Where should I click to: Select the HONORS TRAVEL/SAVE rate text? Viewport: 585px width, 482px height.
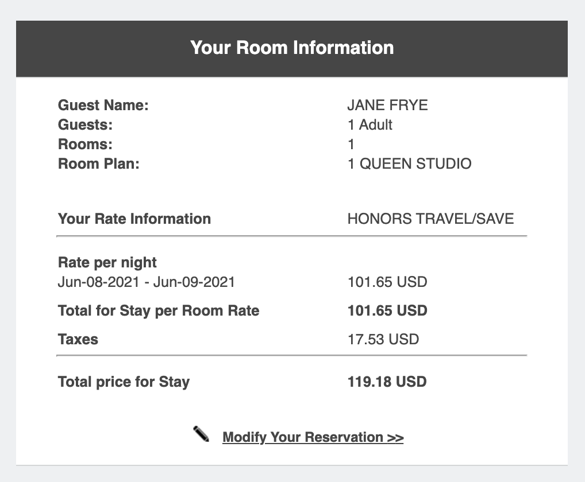pos(430,219)
